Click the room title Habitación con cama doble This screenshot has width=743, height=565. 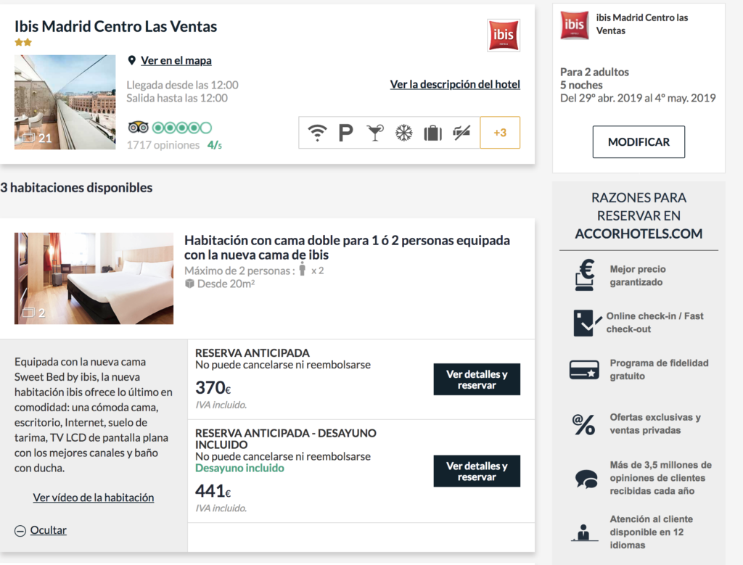(x=347, y=248)
